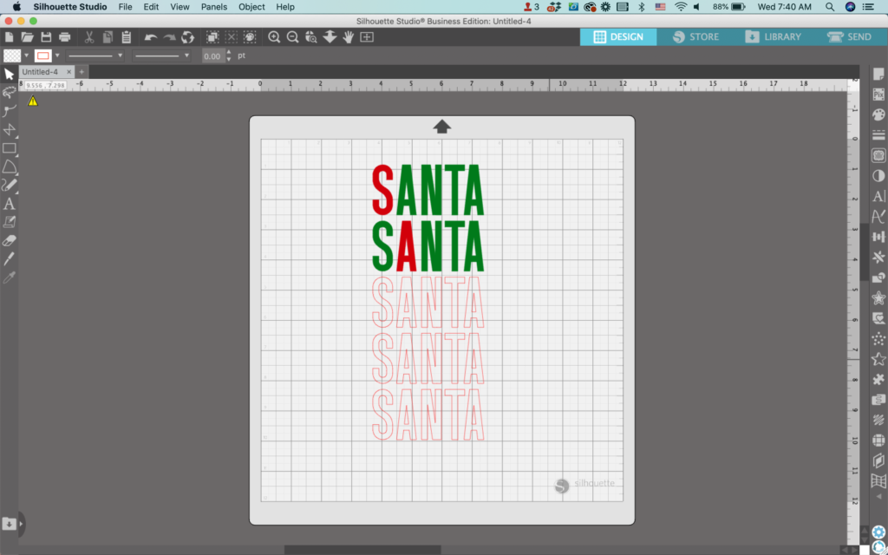Open the Puzzle piece panel icon
Viewport: 888px width, 555px height.
878,380
